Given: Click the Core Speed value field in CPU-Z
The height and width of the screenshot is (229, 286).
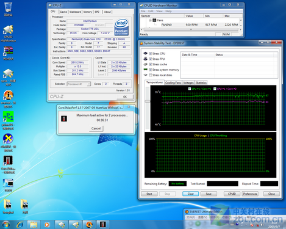Looking at the screenshot, I should (x=77, y=62).
